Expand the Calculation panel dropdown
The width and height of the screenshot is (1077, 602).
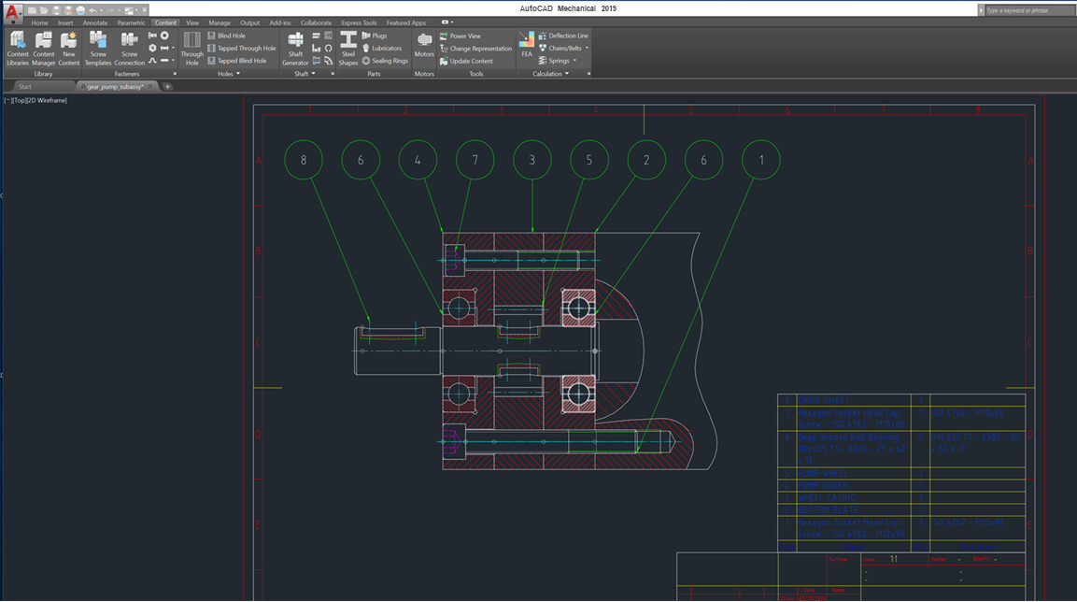pos(567,74)
